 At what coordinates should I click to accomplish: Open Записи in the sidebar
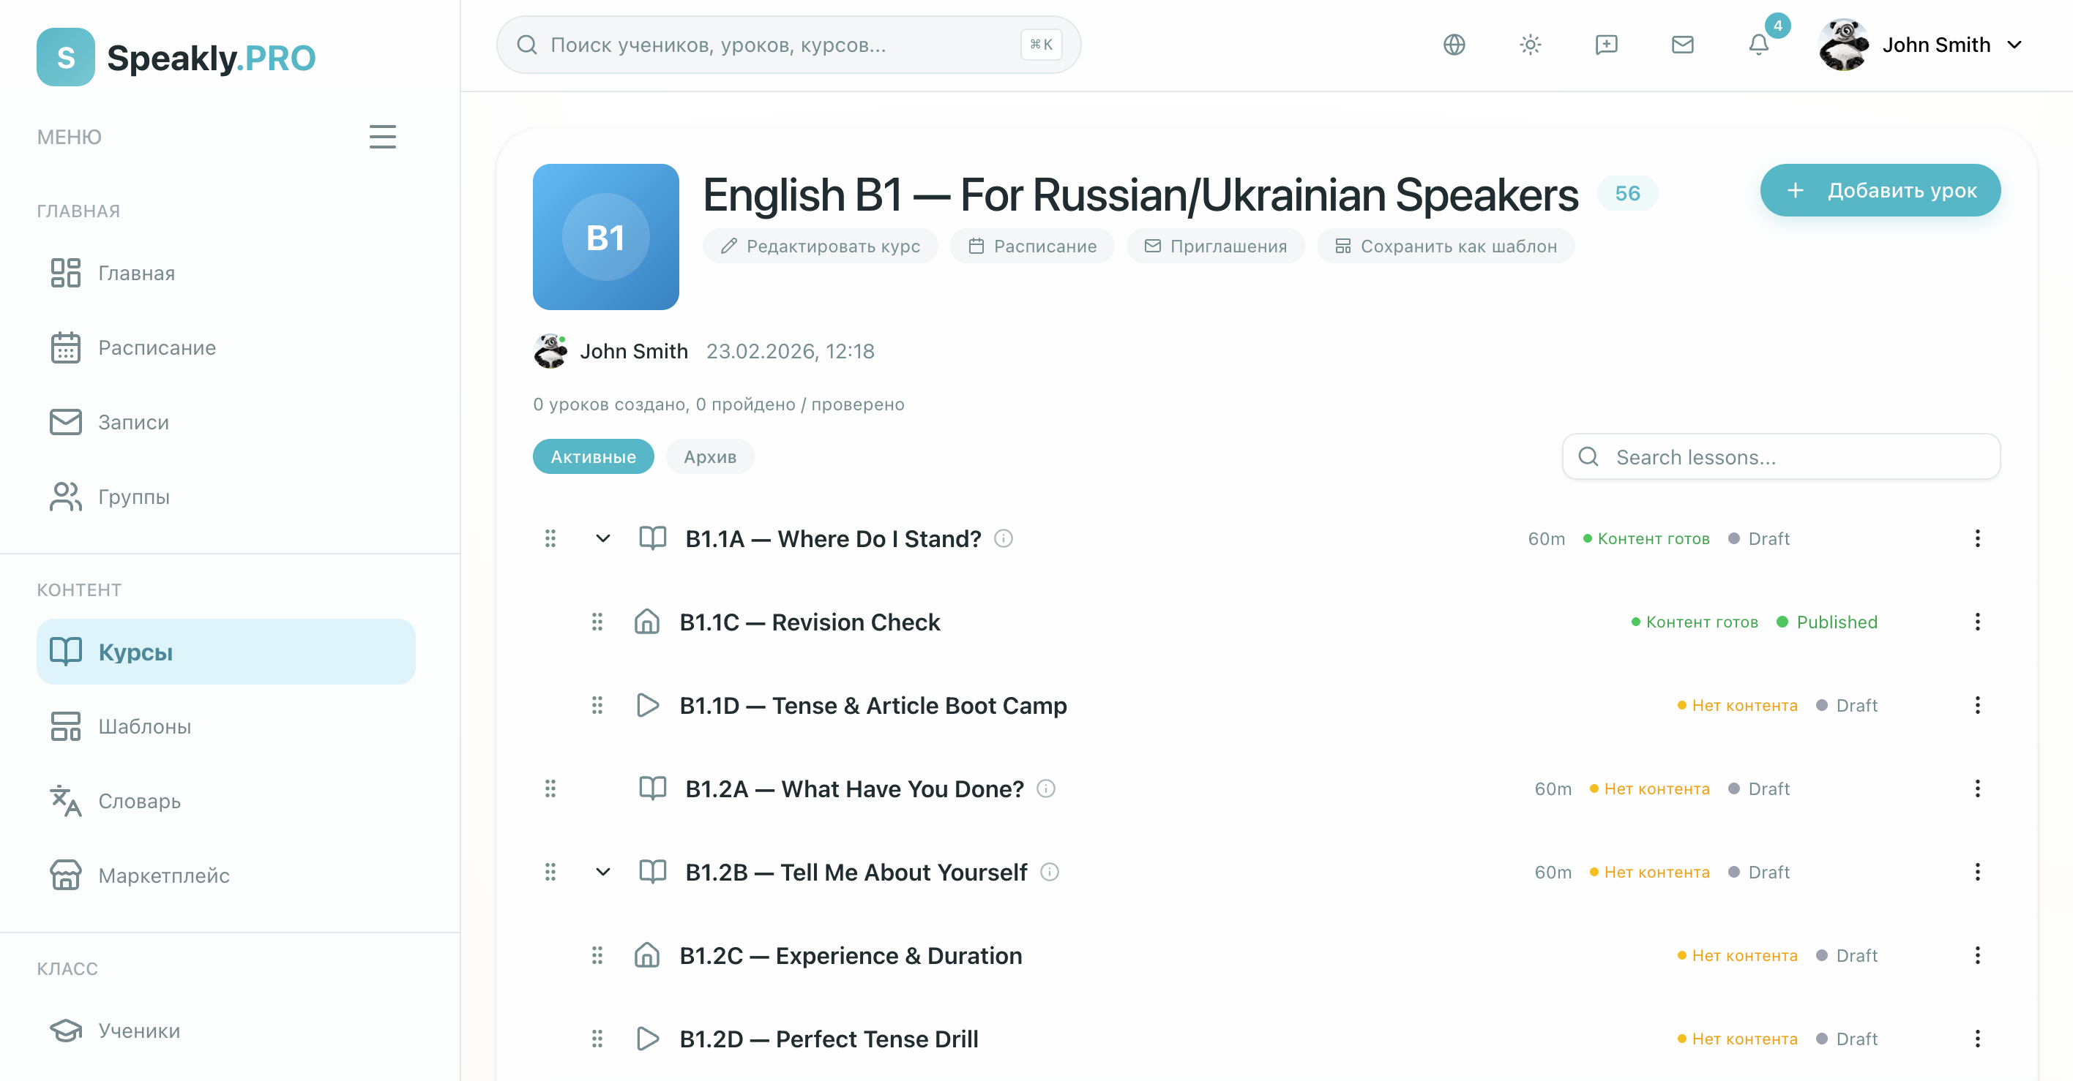(226, 422)
